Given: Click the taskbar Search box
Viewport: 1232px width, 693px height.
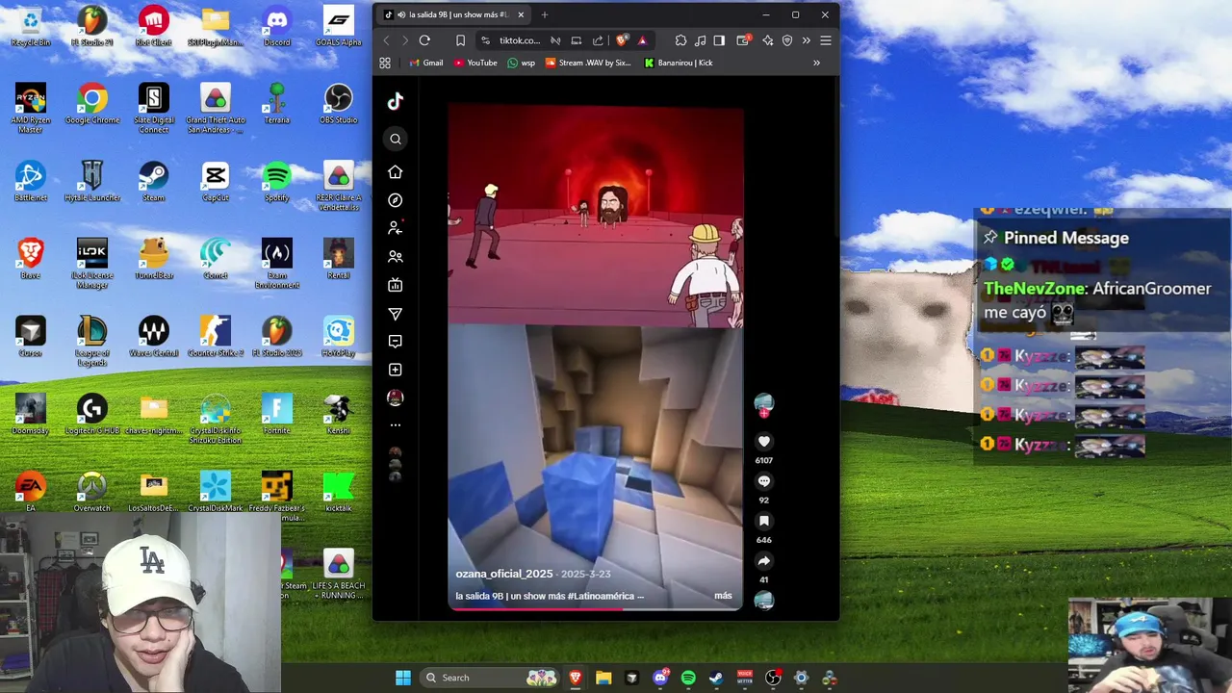Looking at the screenshot, I should pyautogui.click(x=490, y=678).
